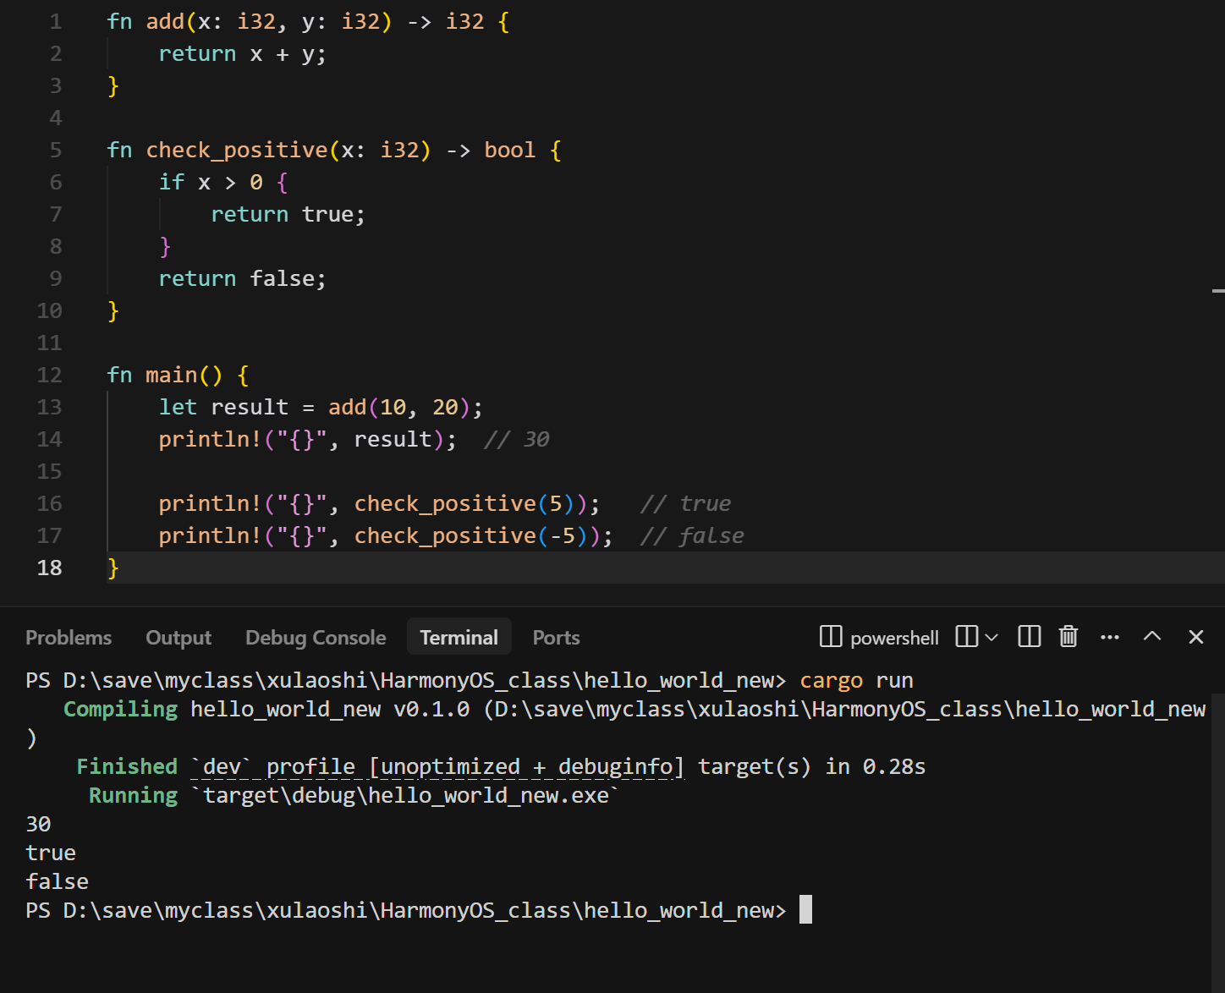Click the green 'Running' word in the terminal
1225x993 pixels.
[x=134, y=795]
